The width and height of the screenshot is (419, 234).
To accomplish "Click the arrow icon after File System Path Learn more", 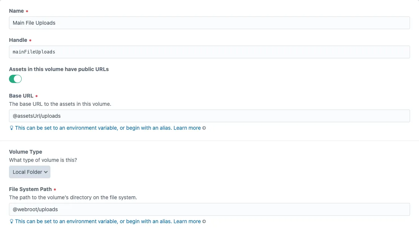I will [x=204, y=221].
